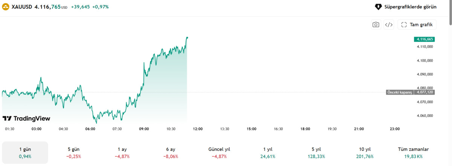Click the Süpergrafiklerde görün diamond icon
Screen dimensions: 452x166
point(378,7)
